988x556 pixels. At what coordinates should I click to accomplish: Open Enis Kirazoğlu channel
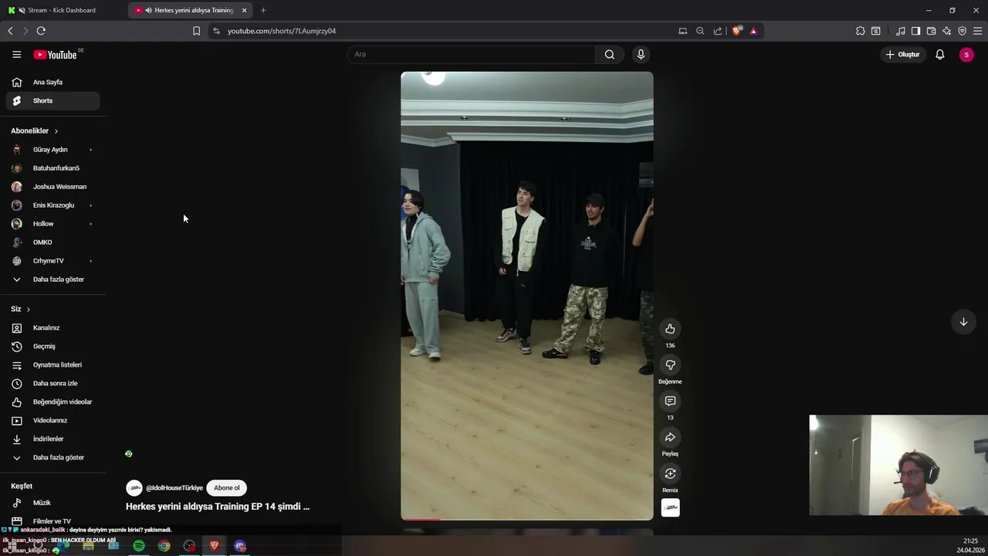coord(52,205)
